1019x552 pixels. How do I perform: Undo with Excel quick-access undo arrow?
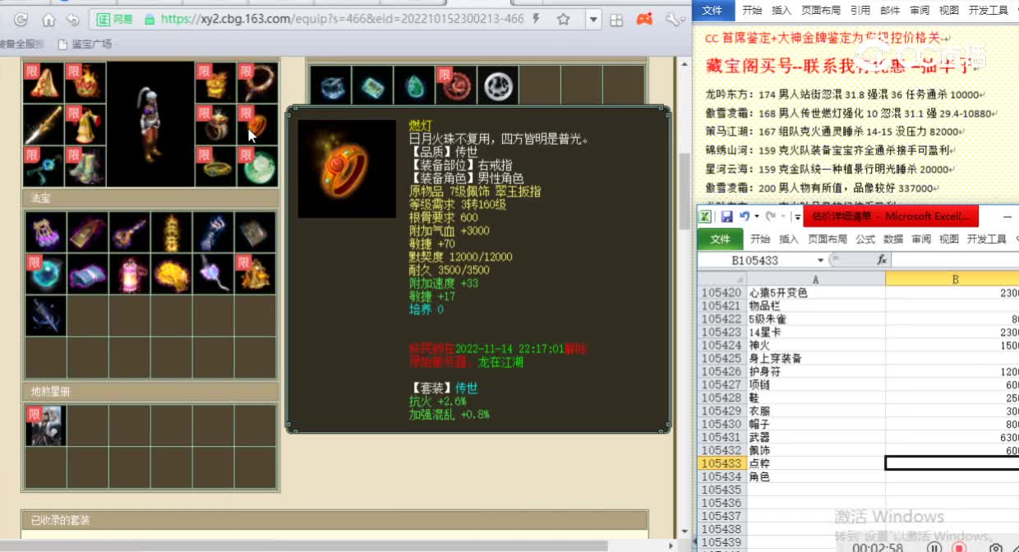coord(745,217)
